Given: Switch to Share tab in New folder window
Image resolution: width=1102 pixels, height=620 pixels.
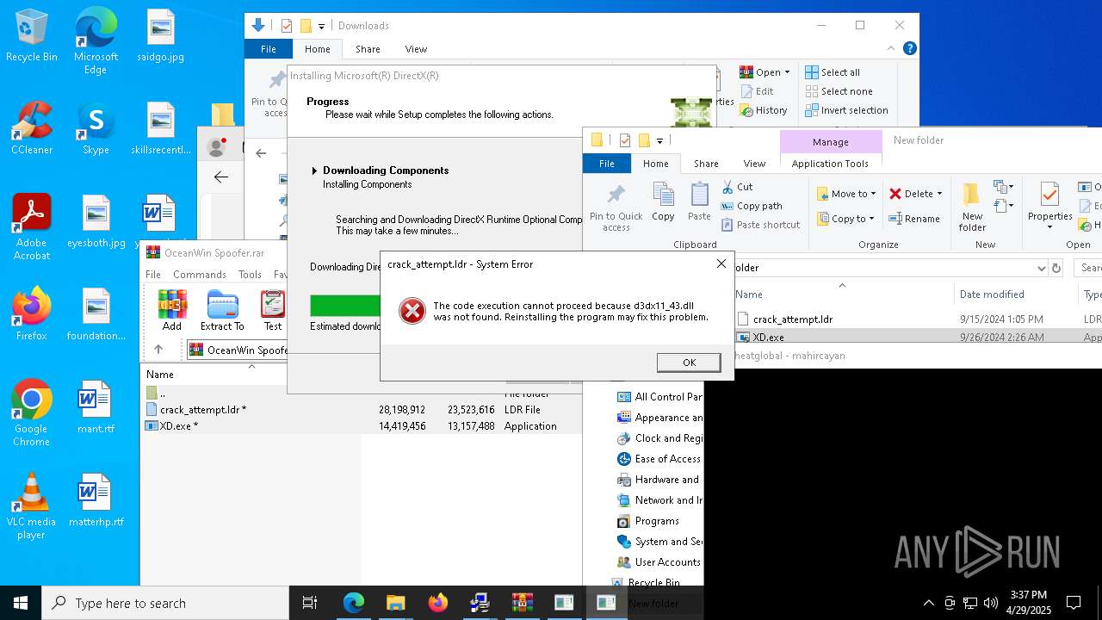Looking at the screenshot, I should pyautogui.click(x=706, y=164).
